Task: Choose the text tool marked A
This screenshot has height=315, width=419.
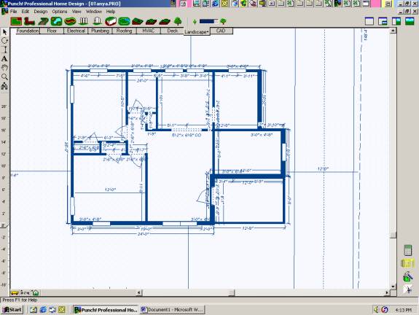Action: [x=4, y=59]
